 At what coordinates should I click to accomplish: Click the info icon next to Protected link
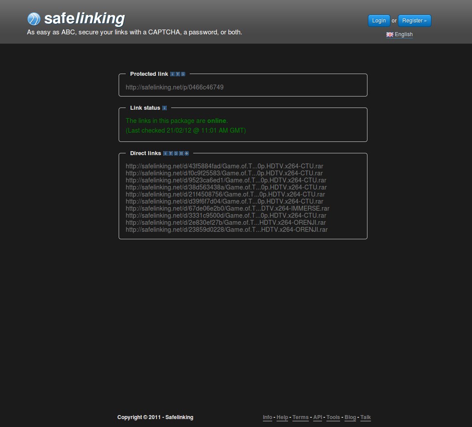point(172,74)
